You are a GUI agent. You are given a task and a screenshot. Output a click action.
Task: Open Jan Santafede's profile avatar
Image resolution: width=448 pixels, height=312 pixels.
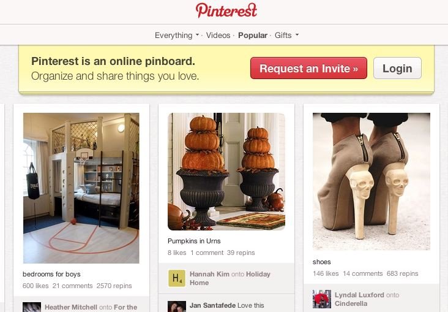(x=177, y=306)
